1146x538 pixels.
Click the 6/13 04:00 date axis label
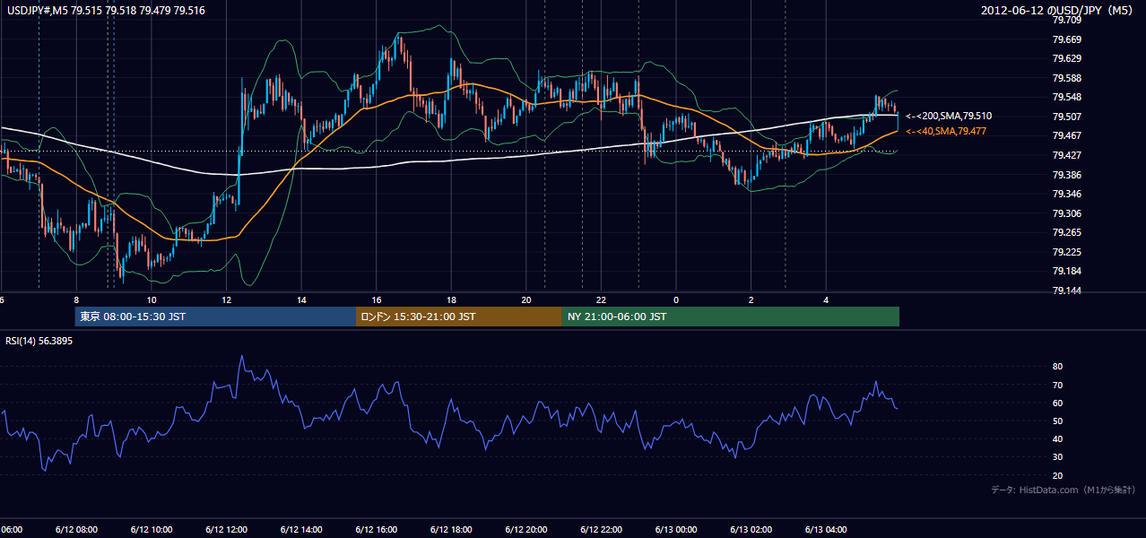825,530
